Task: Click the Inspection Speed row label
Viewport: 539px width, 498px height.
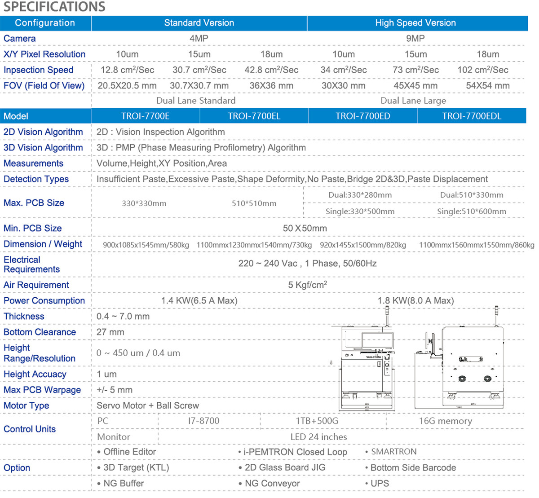Action: (x=38, y=70)
